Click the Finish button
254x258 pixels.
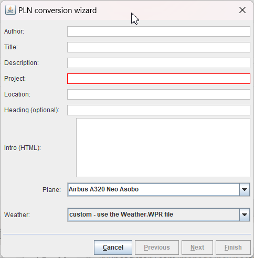point(233,248)
